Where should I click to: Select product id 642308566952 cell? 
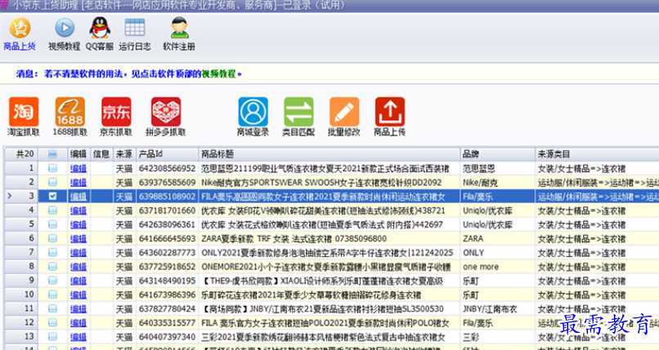coord(168,169)
